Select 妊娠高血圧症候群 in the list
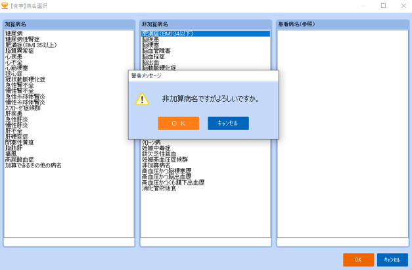Viewport: 412px width, 270px height. click(165, 160)
